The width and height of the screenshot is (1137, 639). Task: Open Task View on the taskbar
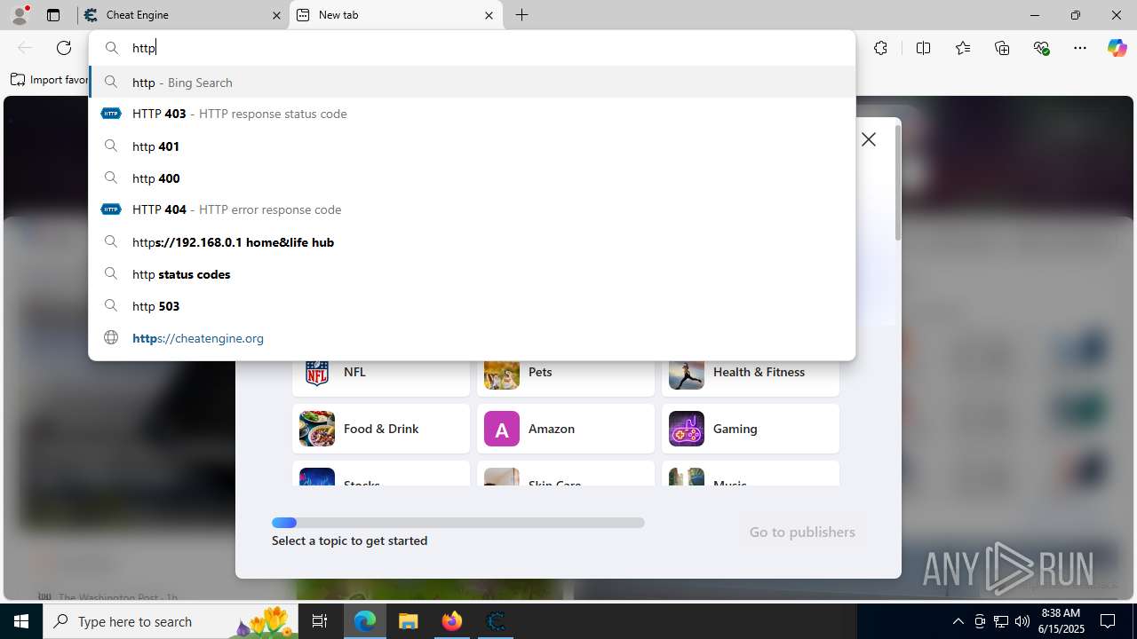click(321, 621)
